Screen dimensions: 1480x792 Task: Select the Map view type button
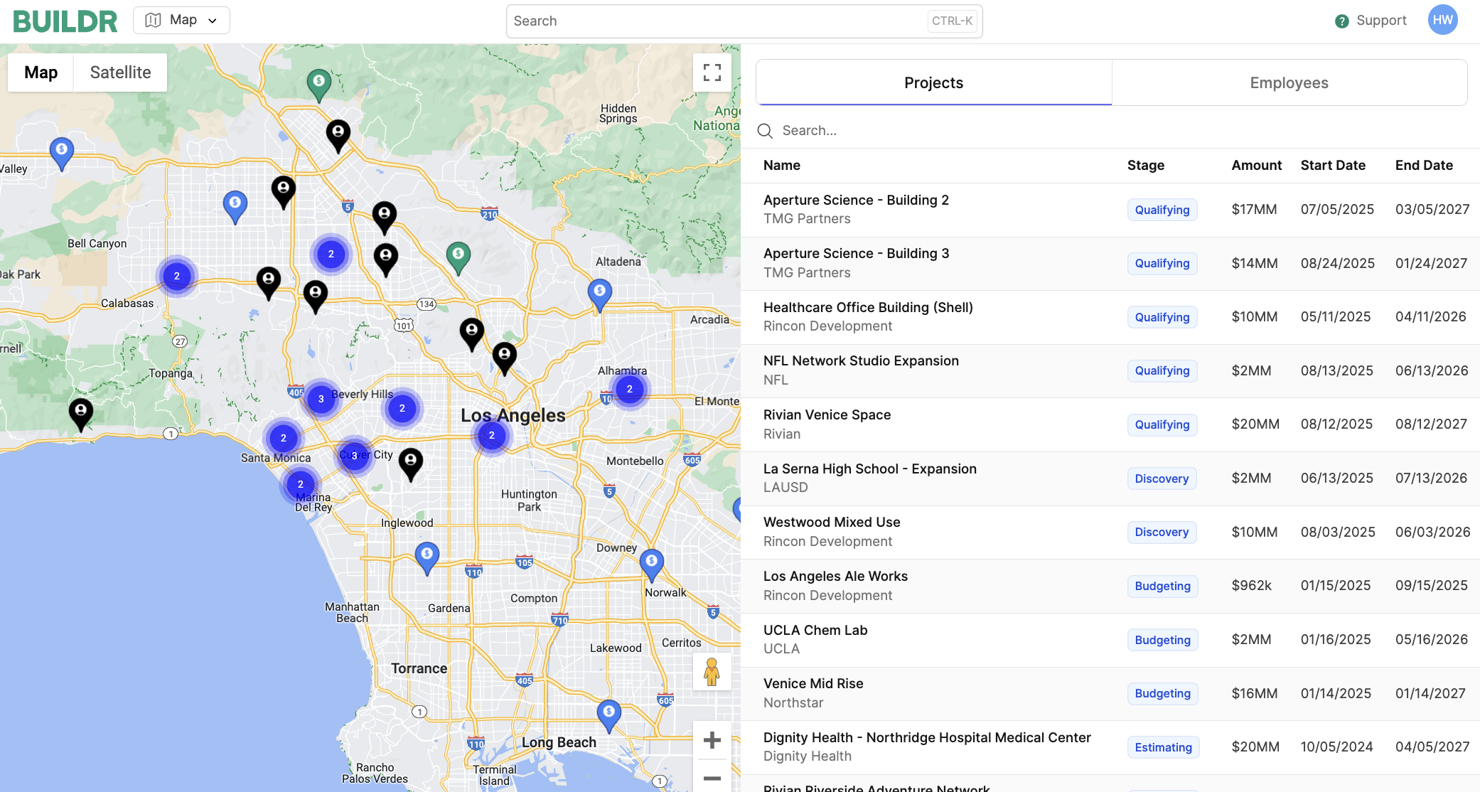point(41,73)
